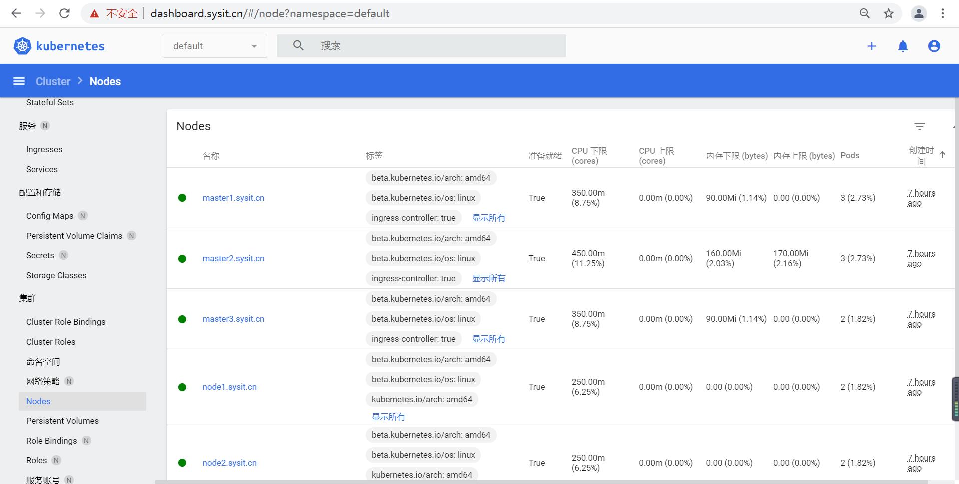Click the browser back arrow

tap(16, 13)
